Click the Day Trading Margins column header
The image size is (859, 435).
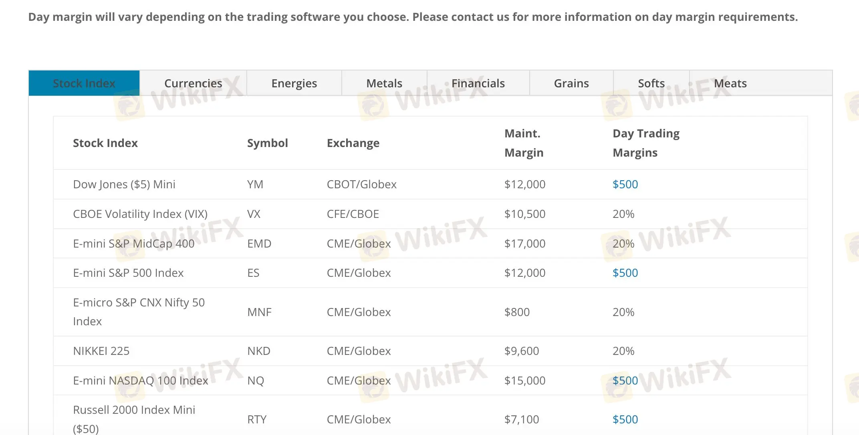click(x=646, y=143)
